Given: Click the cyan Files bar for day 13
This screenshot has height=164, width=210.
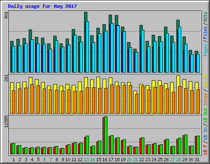Looking at the screenshot, I should (87, 47).
